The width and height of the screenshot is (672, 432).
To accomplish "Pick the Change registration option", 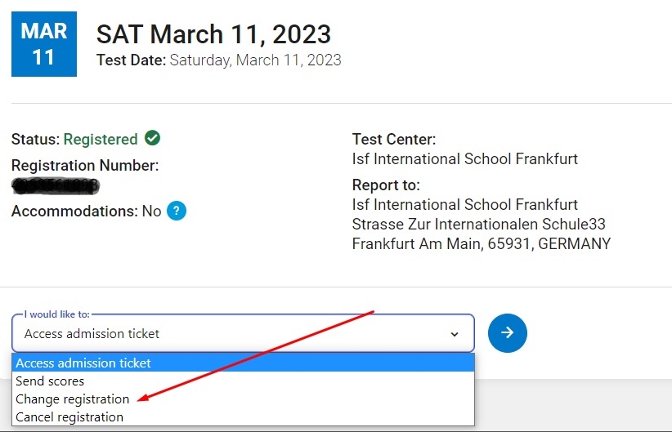I will pos(73,399).
